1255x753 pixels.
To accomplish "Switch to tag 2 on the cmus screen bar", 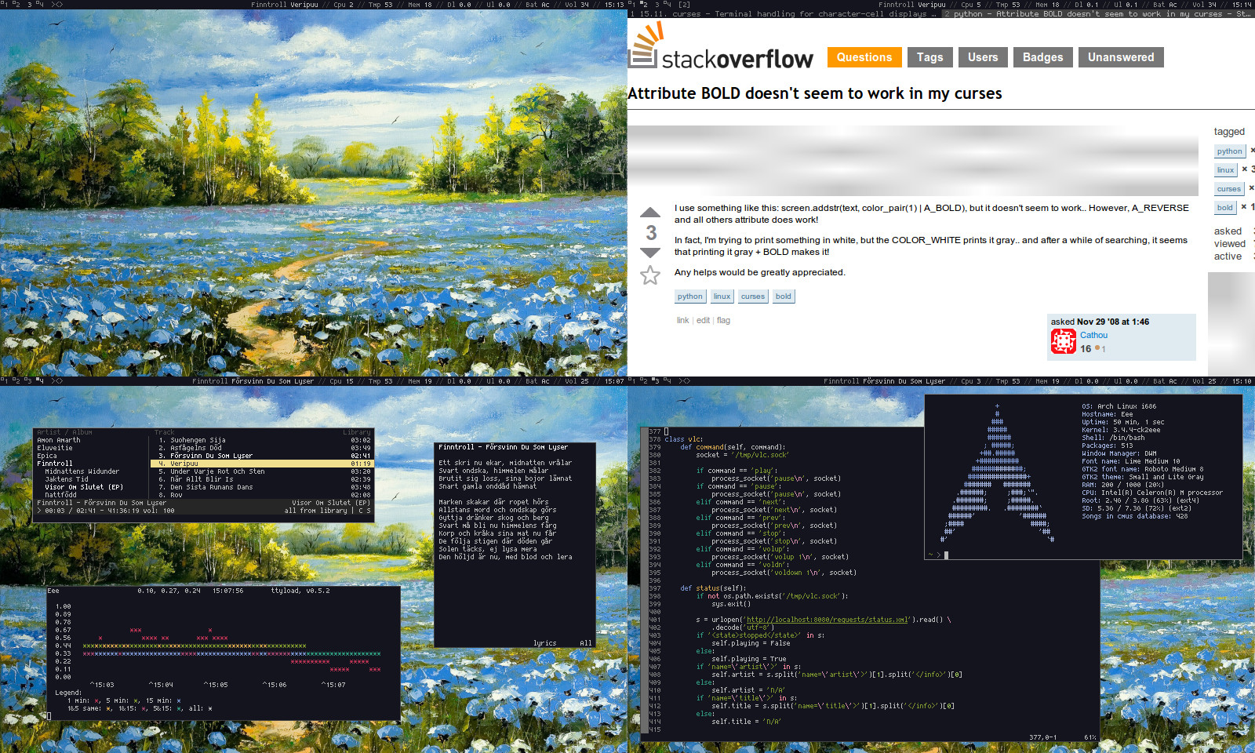I will coord(16,381).
